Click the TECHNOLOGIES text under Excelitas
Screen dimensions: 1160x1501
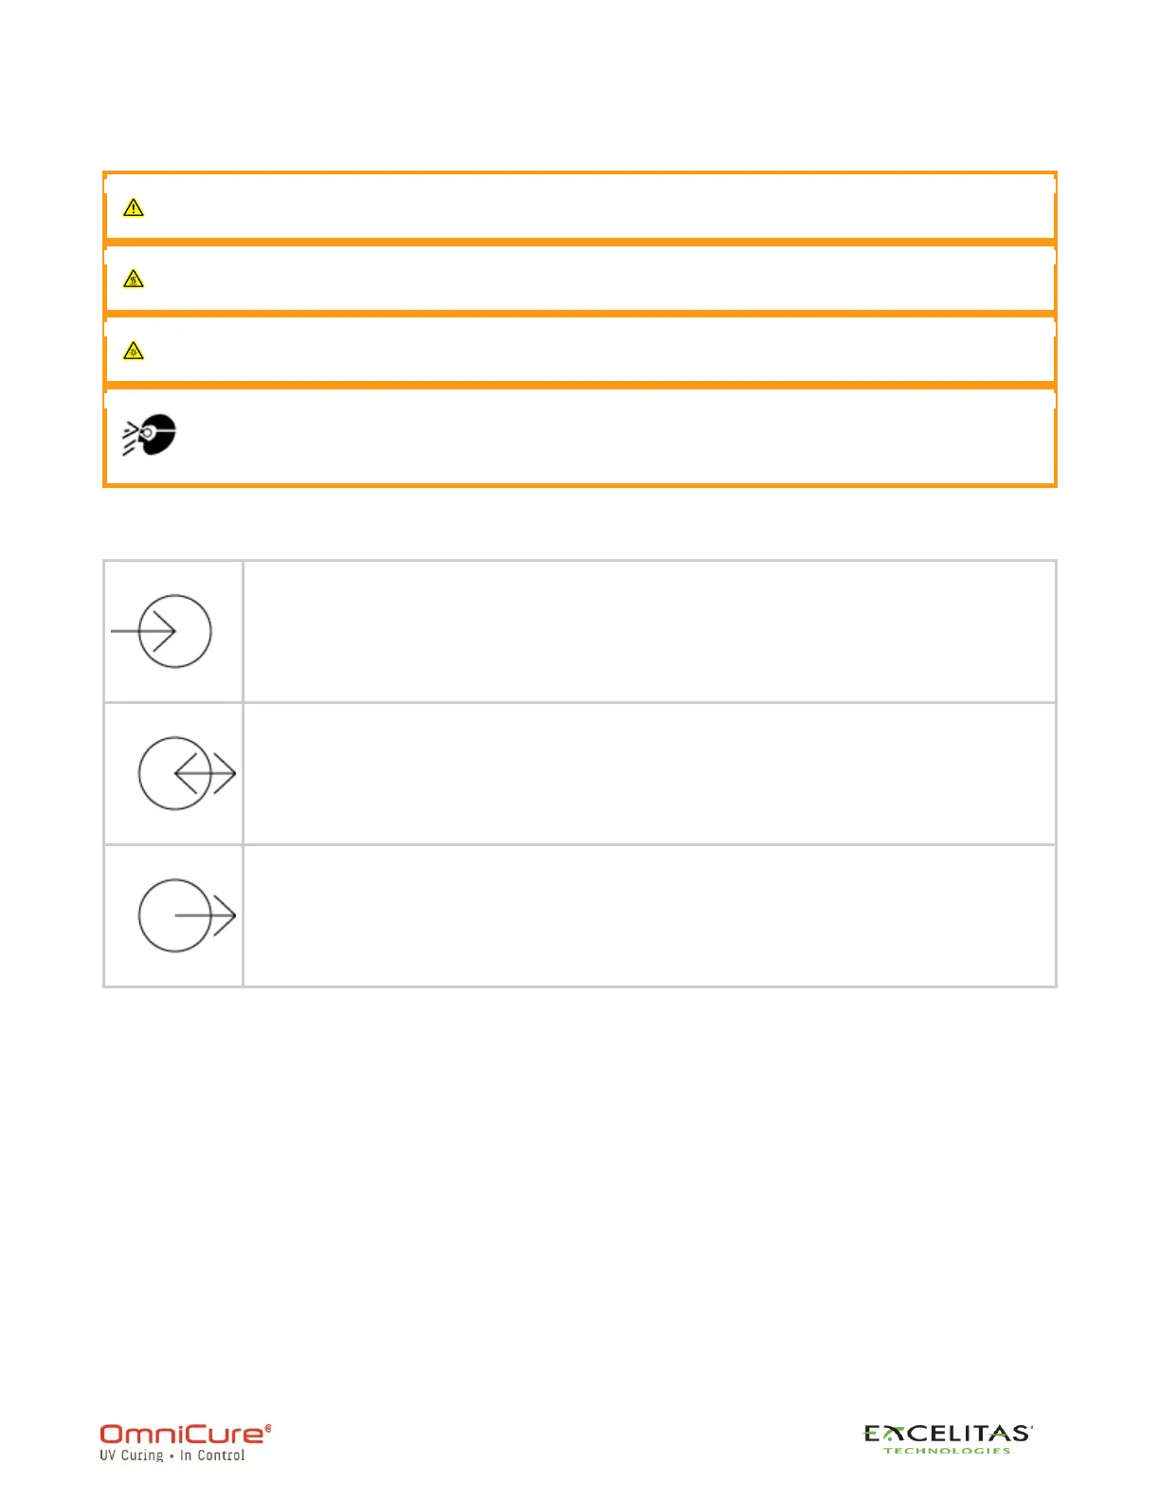click(947, 1450)
